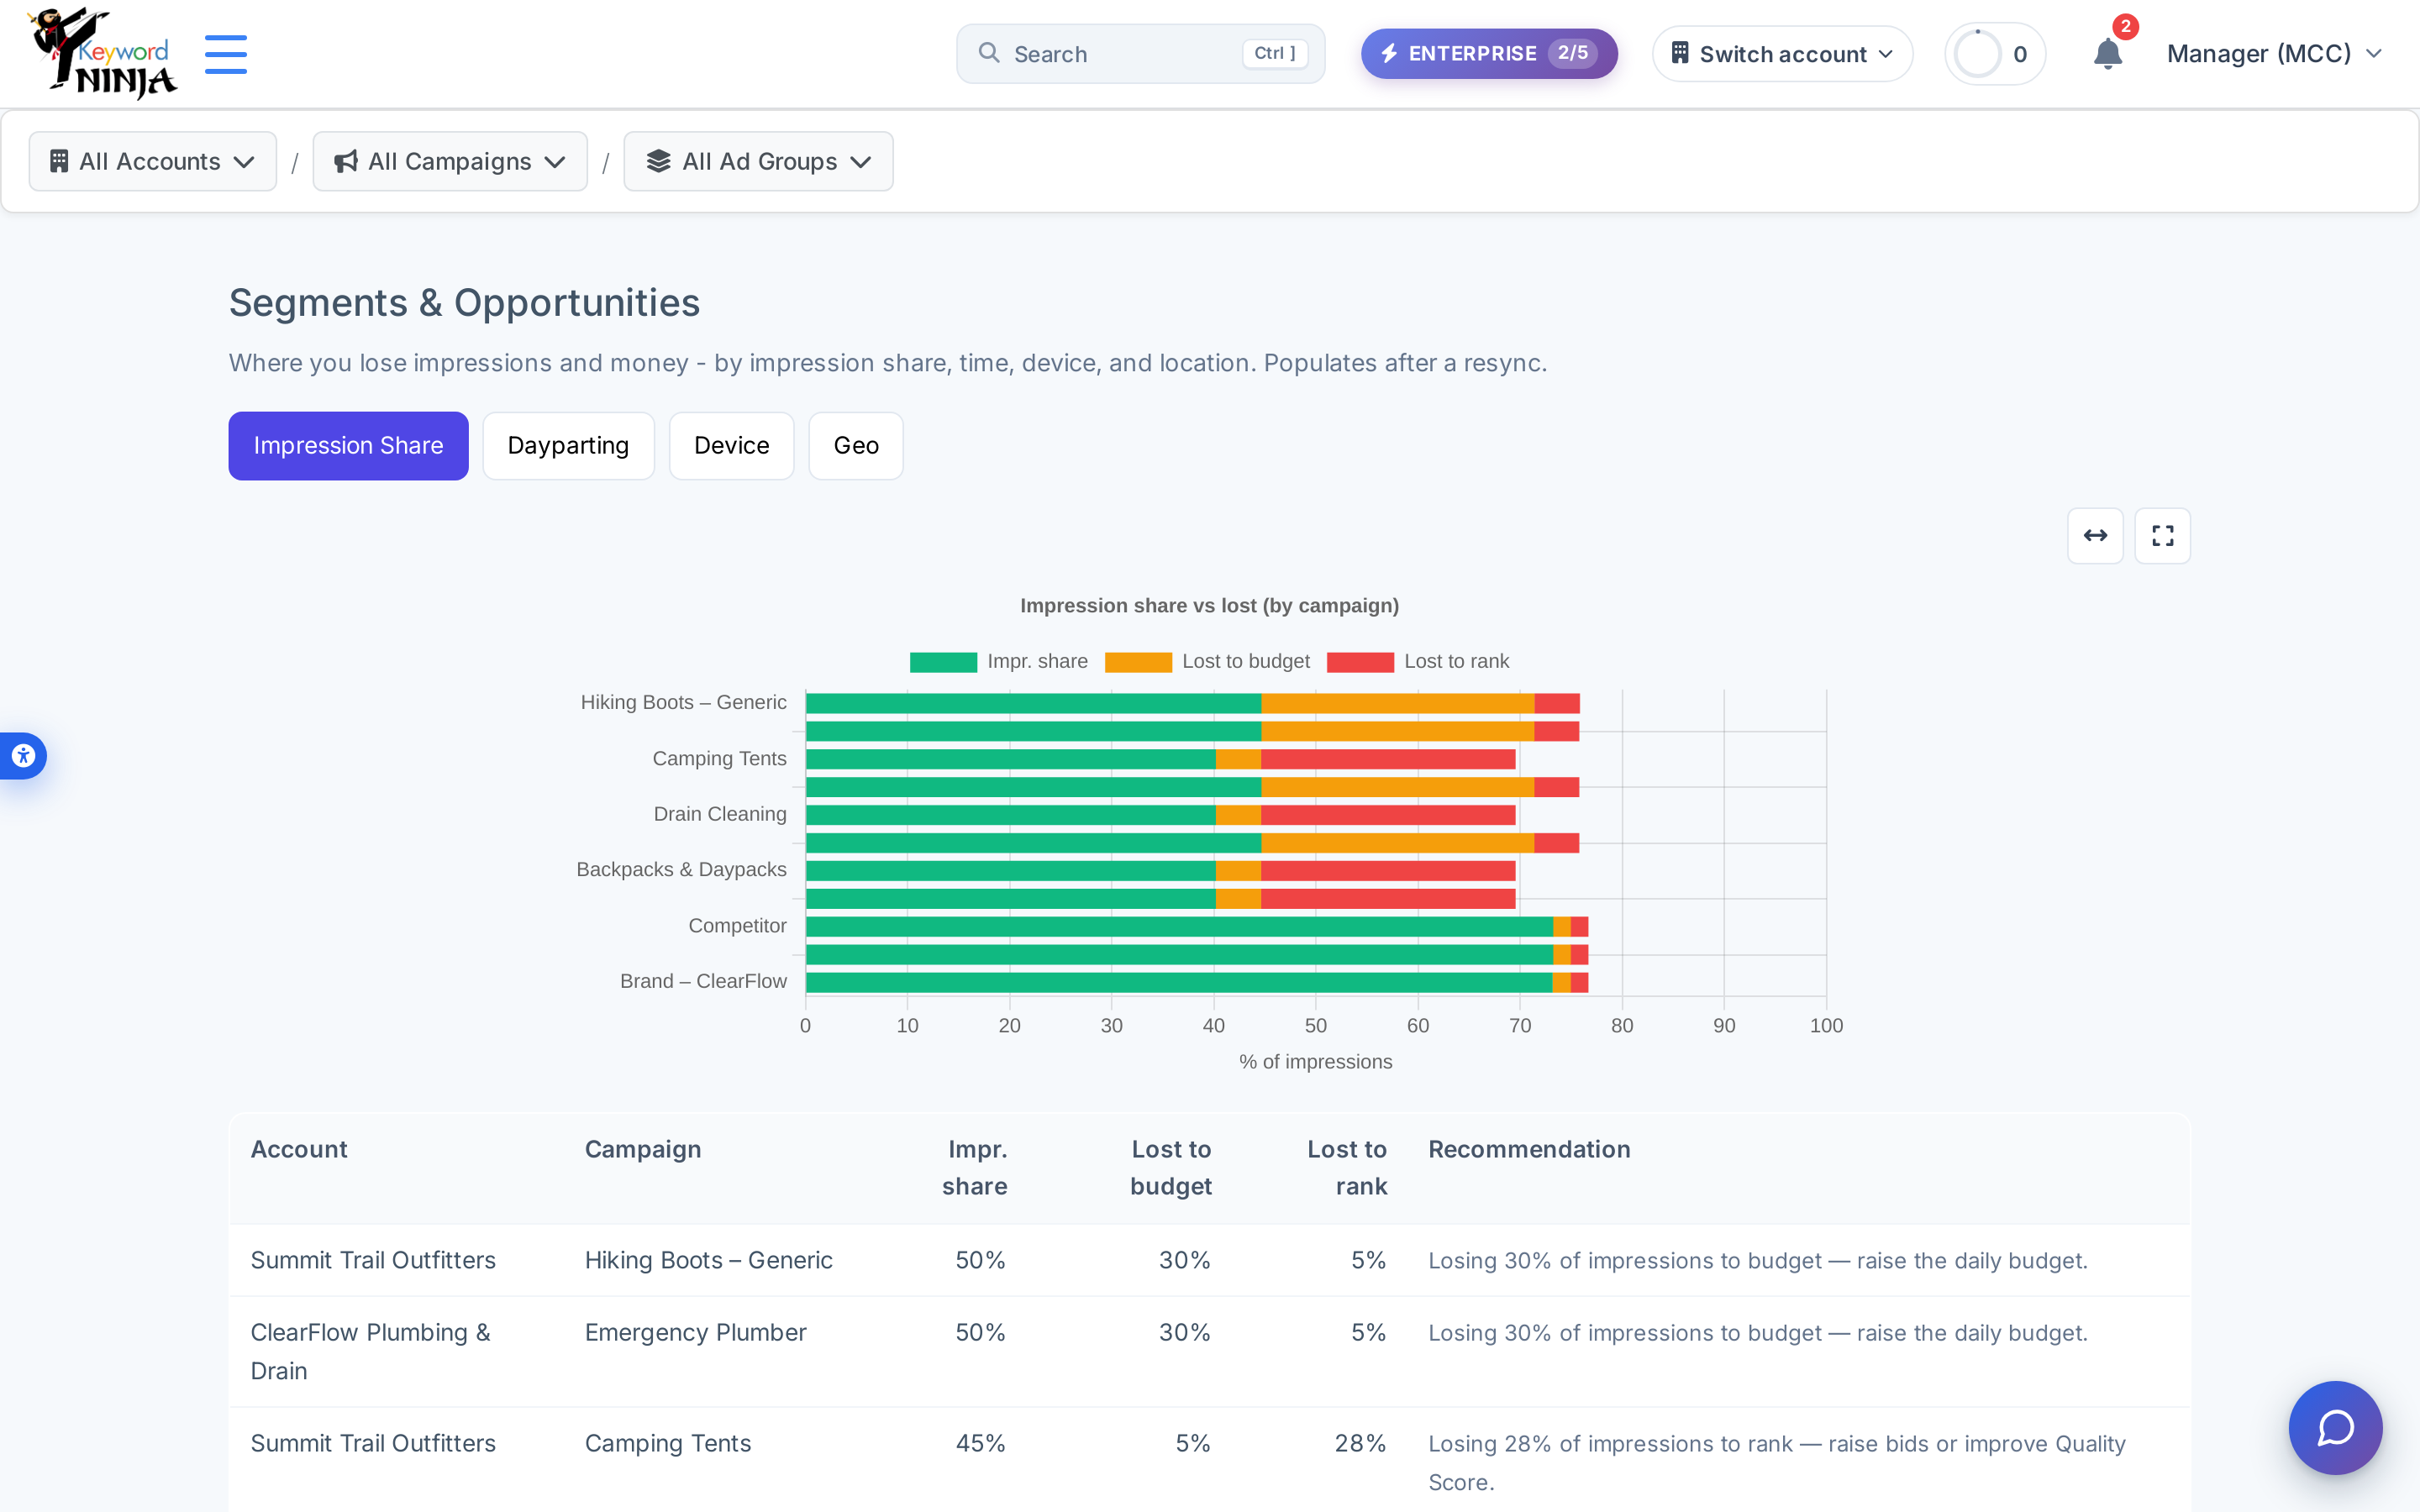Click the search magnifier icon
This screenshot has height=1512, width=2420.
coord(989,53)
